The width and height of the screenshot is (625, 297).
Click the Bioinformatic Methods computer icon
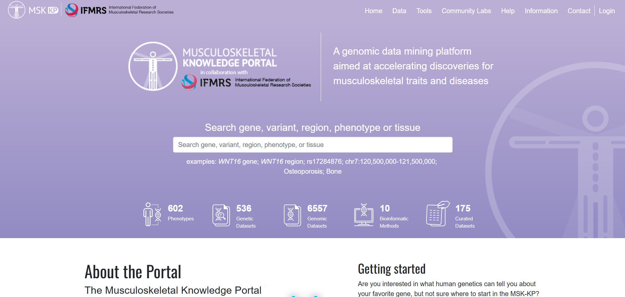point(363,214)
